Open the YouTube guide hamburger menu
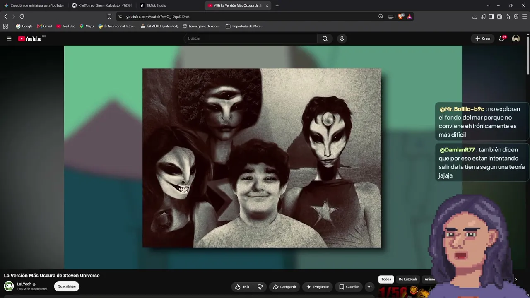The width and height of the screenshot is (530, 298). [9, 38]
